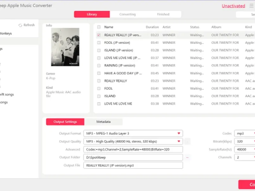255x191 pixels.
Task: Check the REALLY REALLY 03:23 non-JP checkbox
Action: coord(99,81)
